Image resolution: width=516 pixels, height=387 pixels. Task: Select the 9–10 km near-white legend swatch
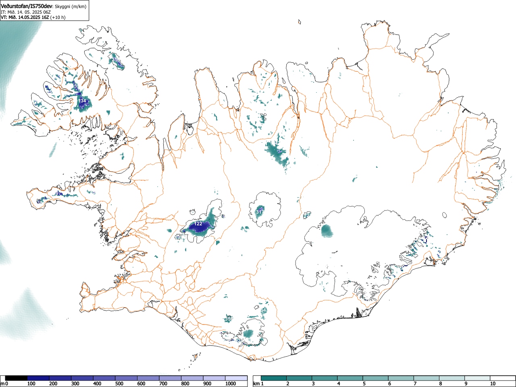point(477,378)
